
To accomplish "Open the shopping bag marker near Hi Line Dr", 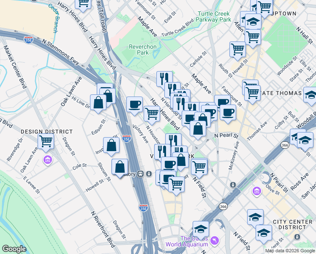I will (x=98, y=102).
